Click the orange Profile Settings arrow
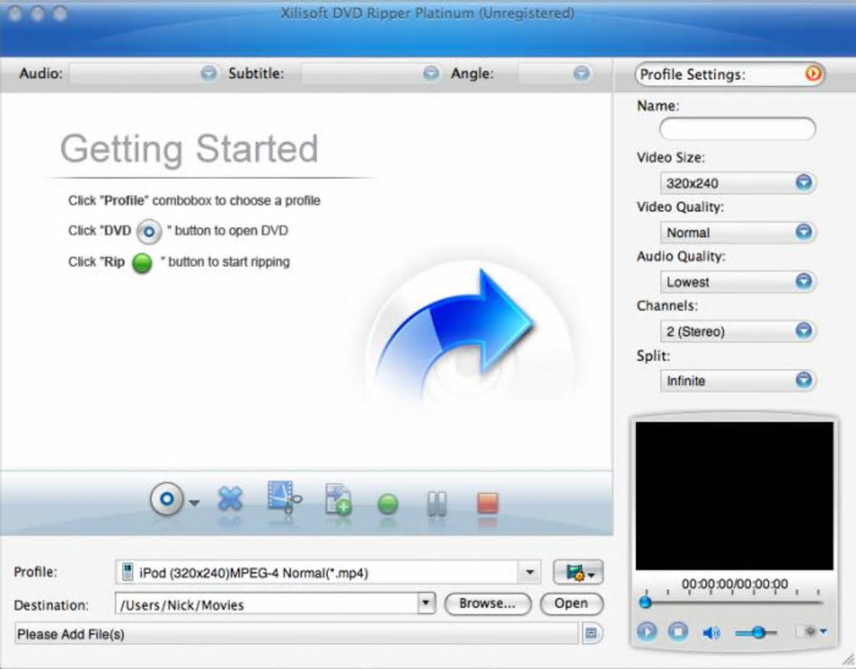856x669 pixels. (x=813, y=73)
